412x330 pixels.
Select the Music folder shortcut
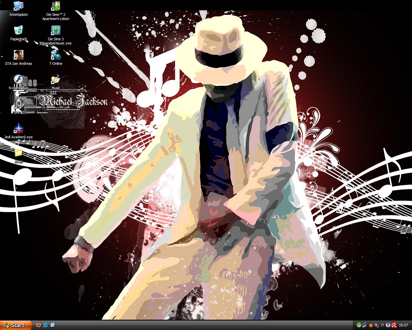pyautogui.click(x=56, y=80)
